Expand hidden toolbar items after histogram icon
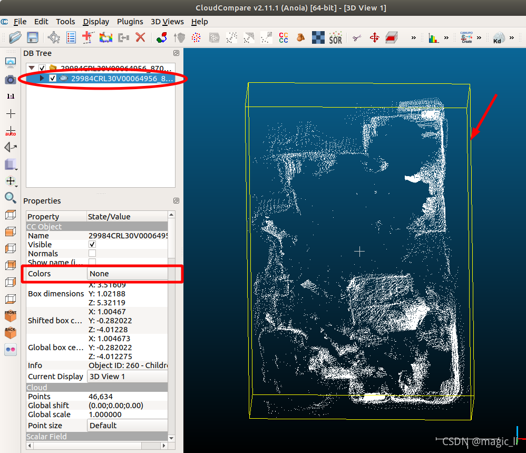The width and height of the screenshot is (526, 453). tap(446, 37)
